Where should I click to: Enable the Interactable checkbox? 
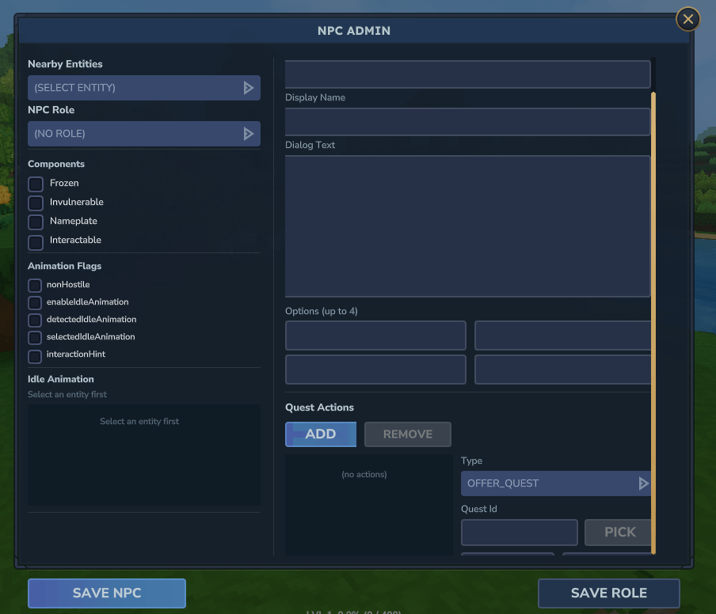(36, 242)
